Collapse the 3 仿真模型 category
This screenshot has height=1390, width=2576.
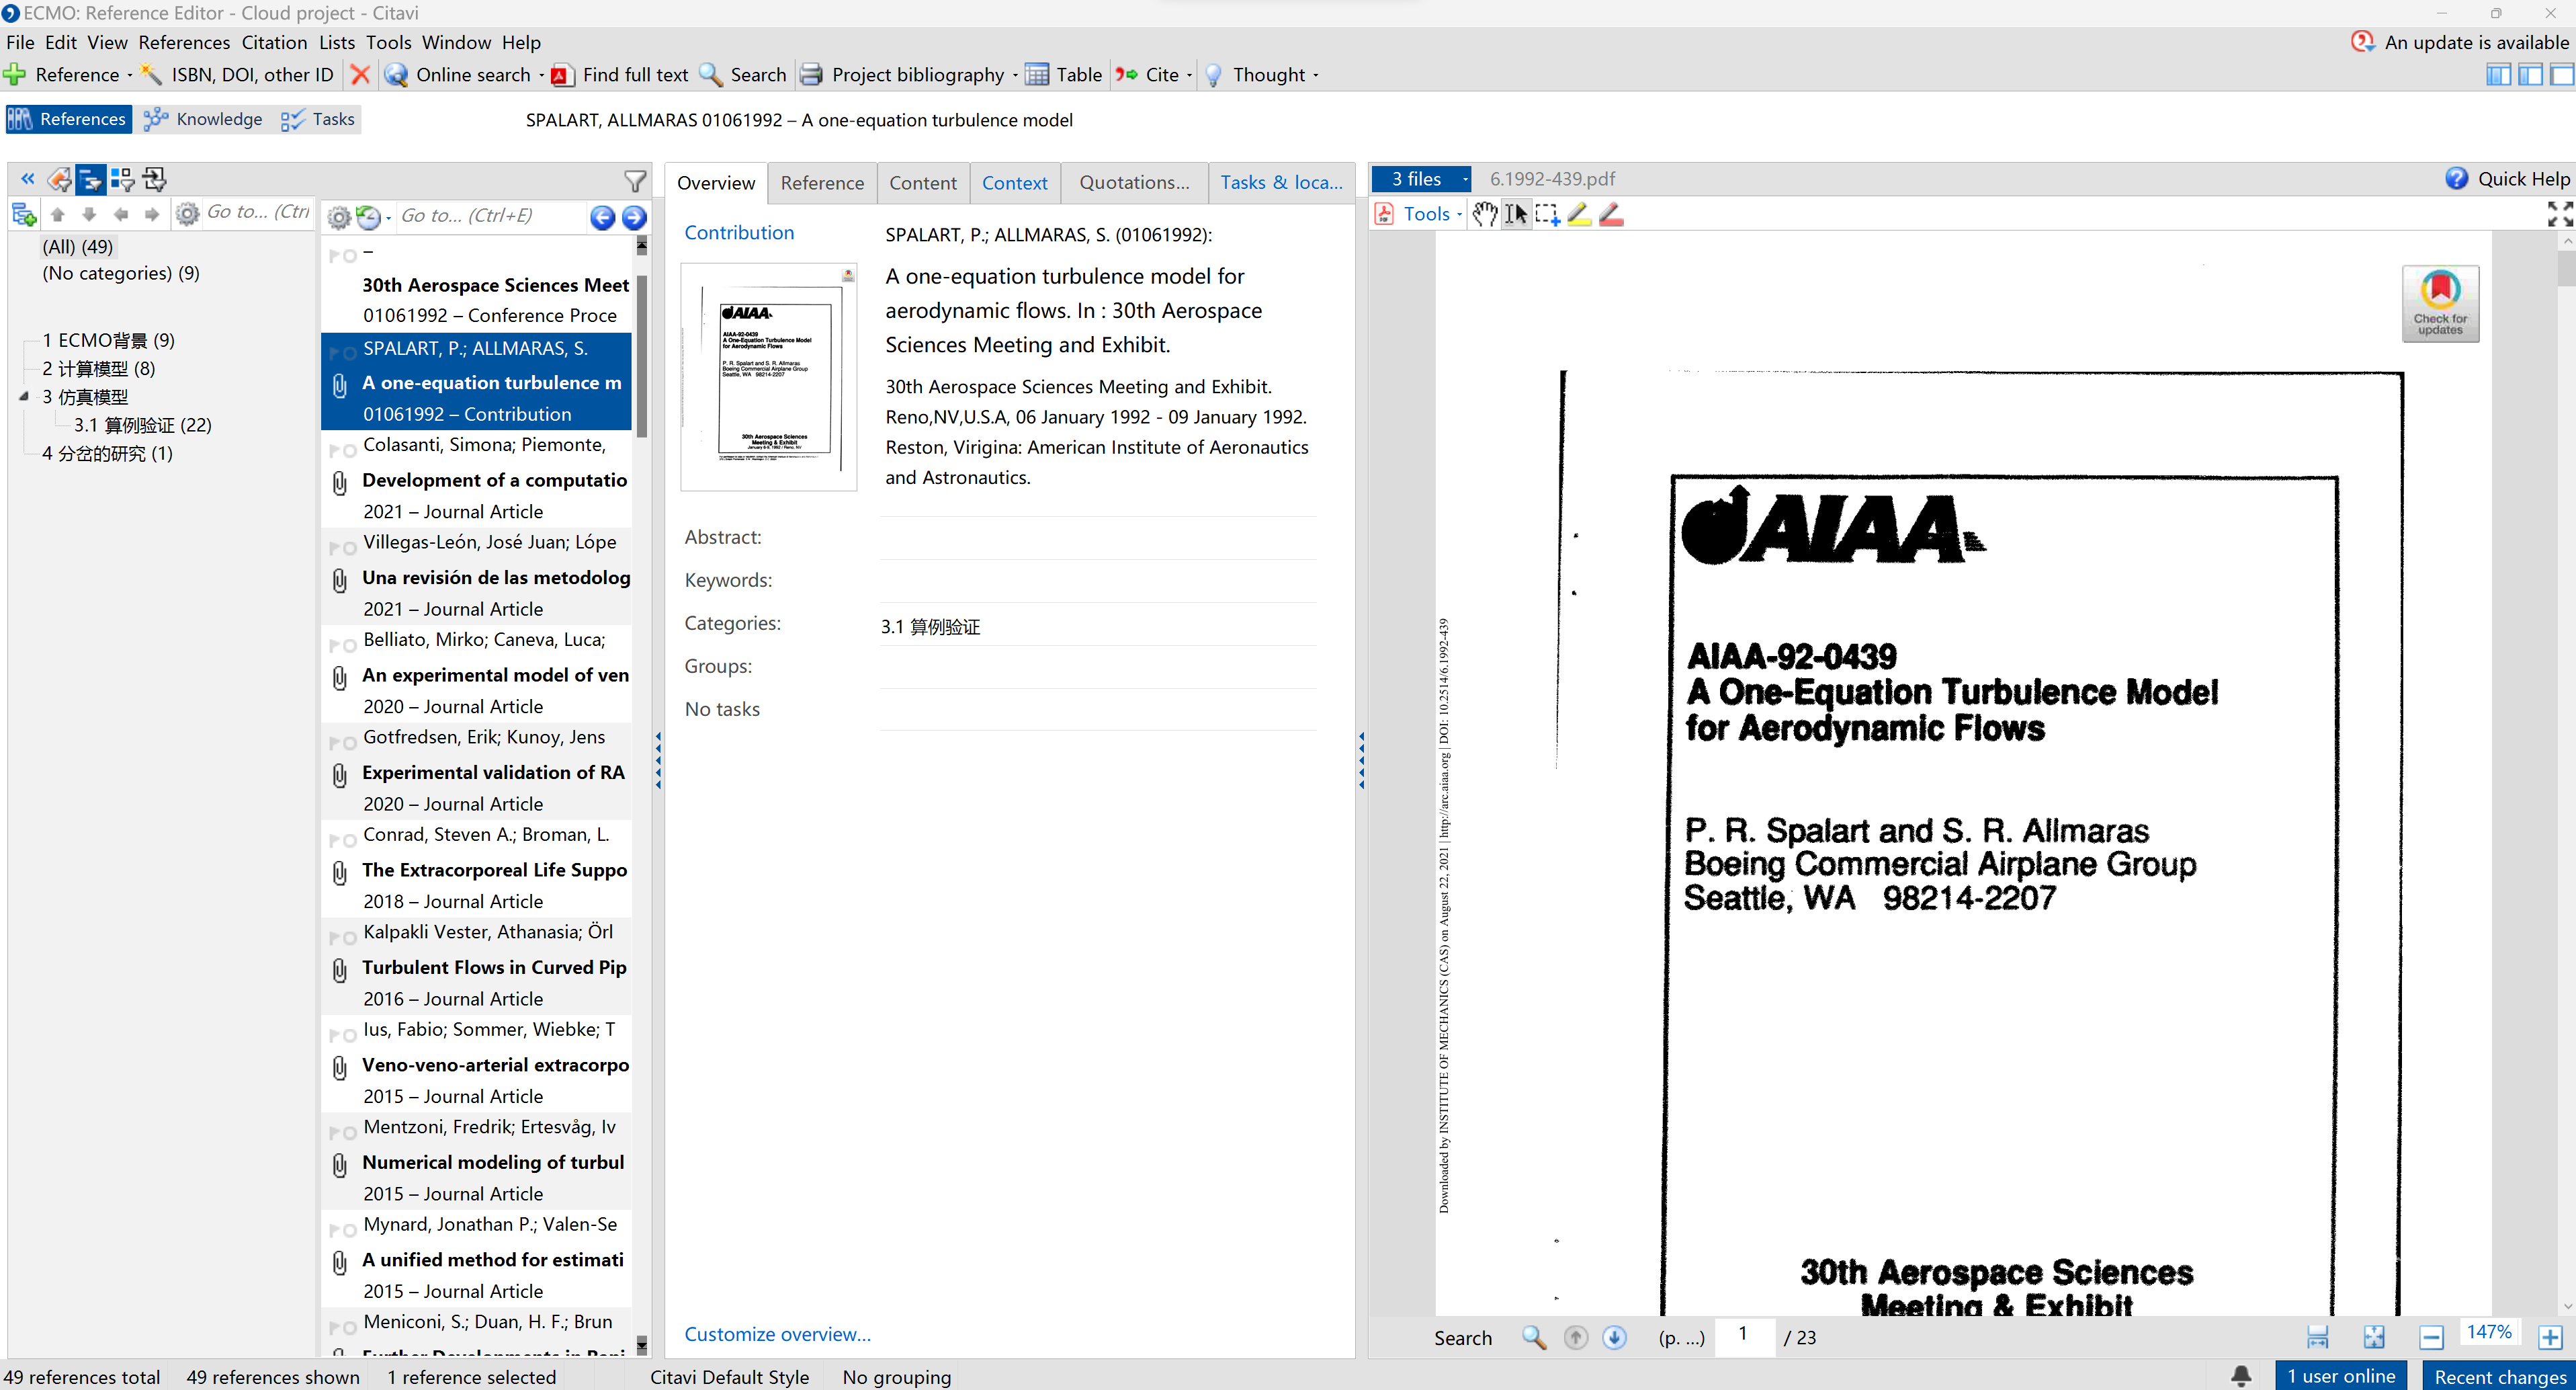coord(23,397)
